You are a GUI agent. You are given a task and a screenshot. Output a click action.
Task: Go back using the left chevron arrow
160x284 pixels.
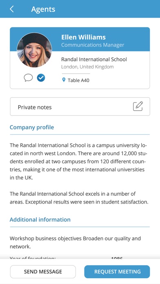[12, 9]
